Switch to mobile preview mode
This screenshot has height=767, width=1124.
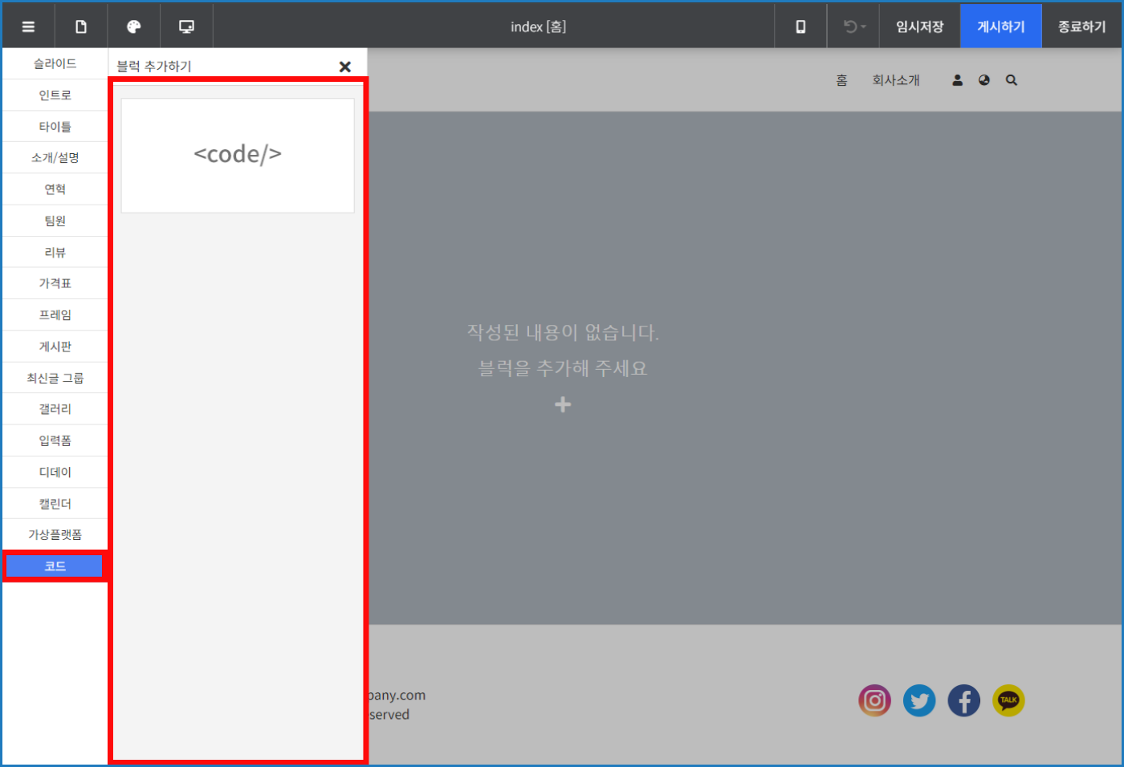coord(800,26)
